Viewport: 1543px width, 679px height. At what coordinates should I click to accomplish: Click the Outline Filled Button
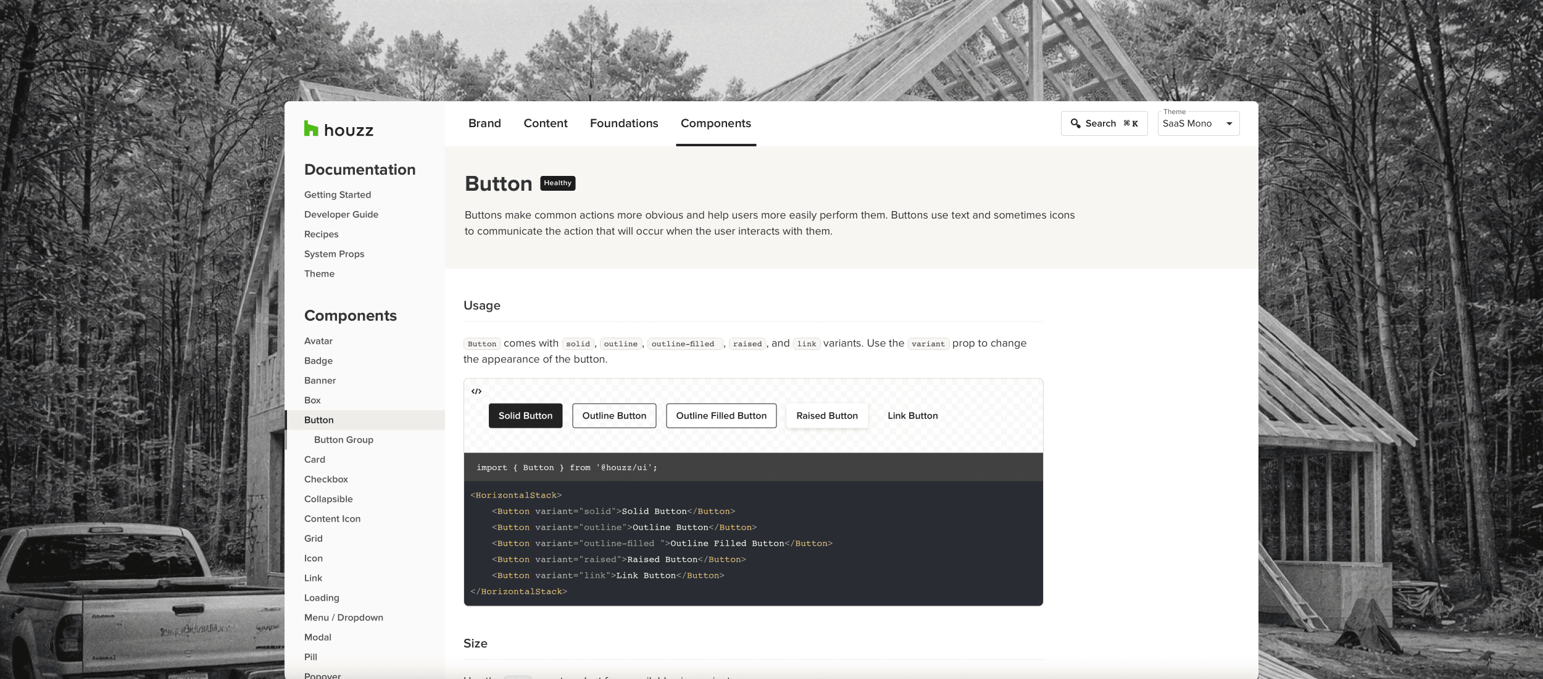[721, 416]
